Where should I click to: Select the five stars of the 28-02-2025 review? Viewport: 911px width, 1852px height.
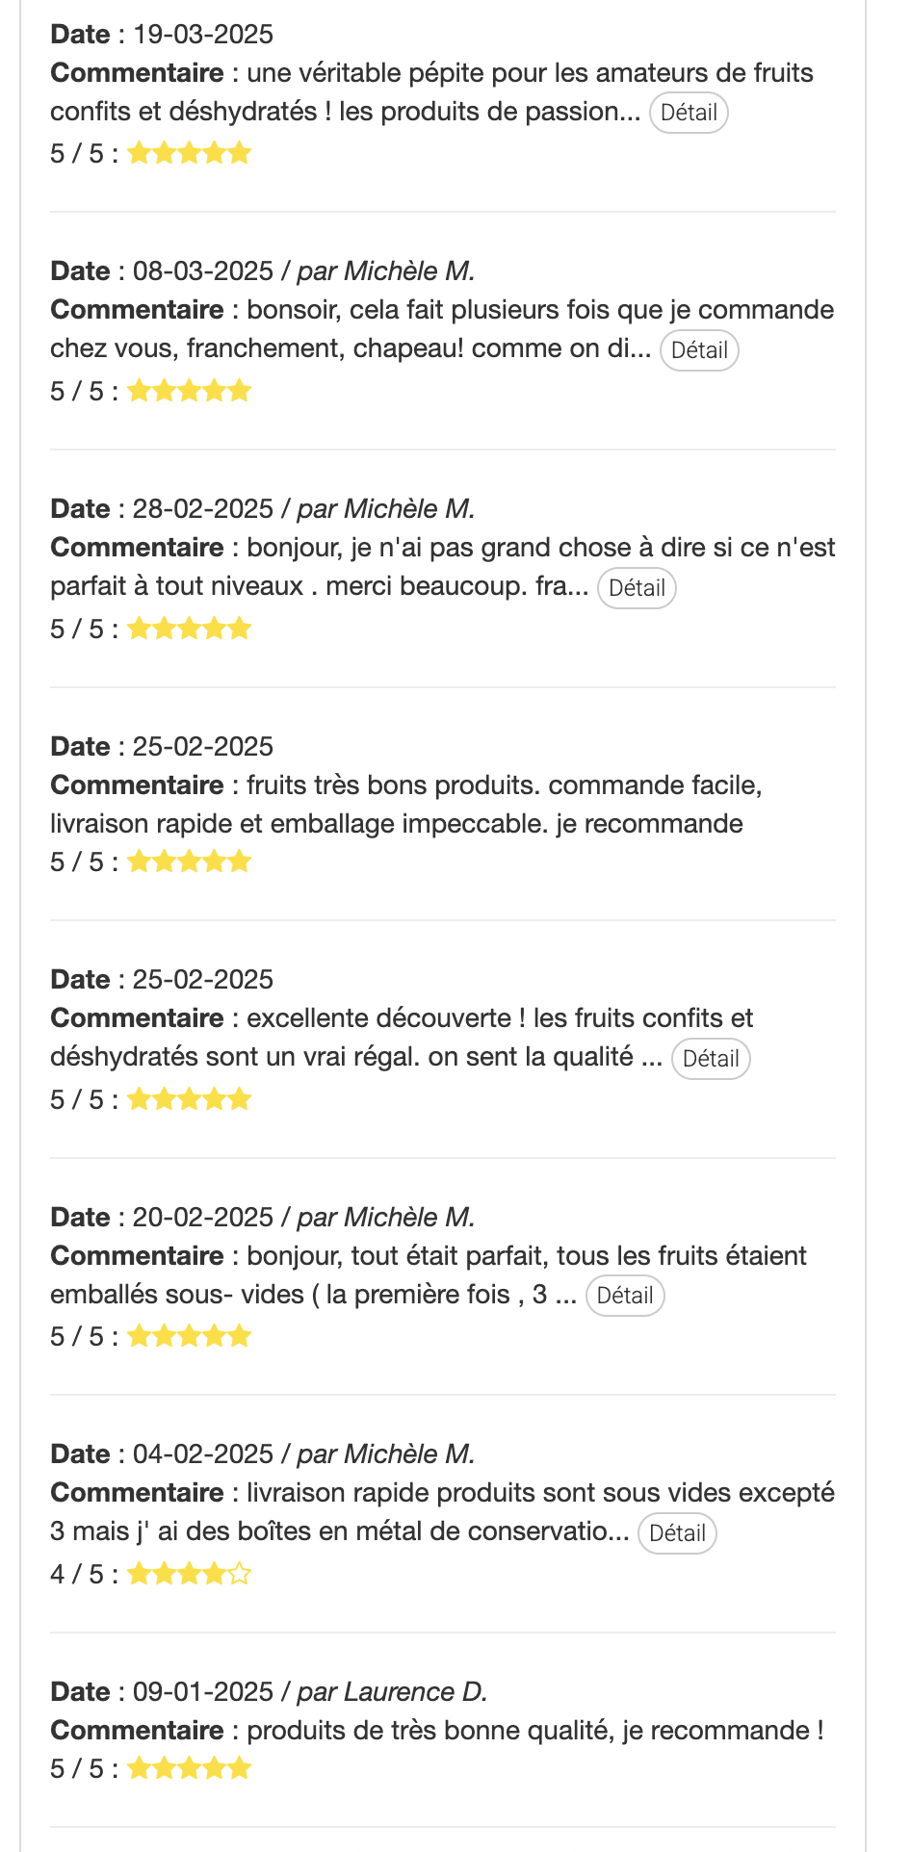pos(189,629)
